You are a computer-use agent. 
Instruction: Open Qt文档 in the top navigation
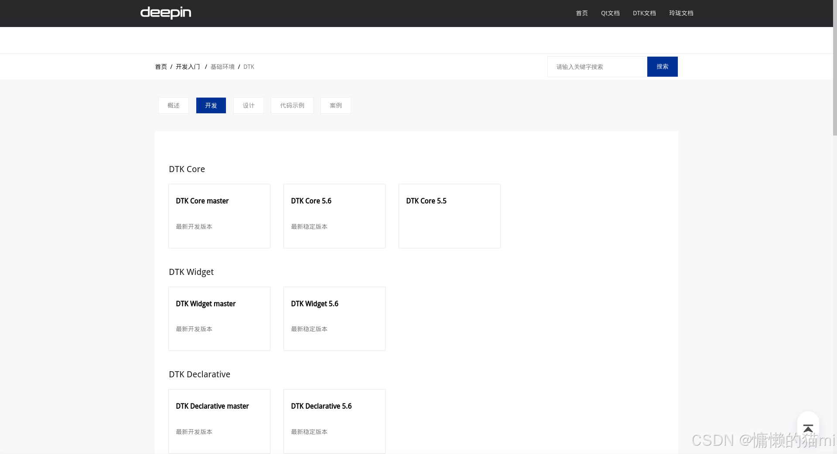point(610,13)
